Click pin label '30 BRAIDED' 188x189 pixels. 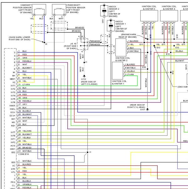pos(25,148)
